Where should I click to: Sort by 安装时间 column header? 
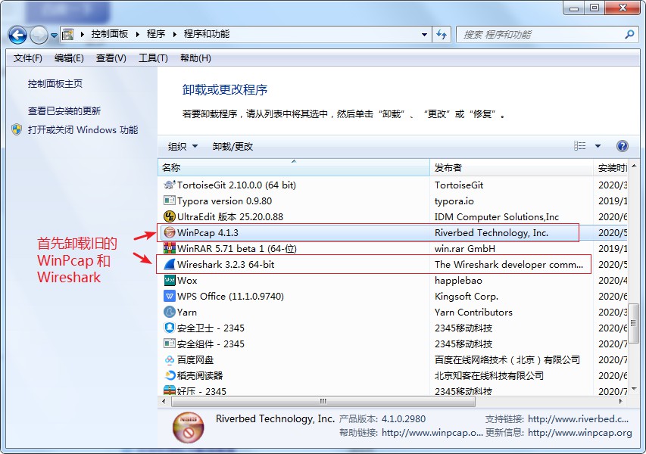pos(610,167)
